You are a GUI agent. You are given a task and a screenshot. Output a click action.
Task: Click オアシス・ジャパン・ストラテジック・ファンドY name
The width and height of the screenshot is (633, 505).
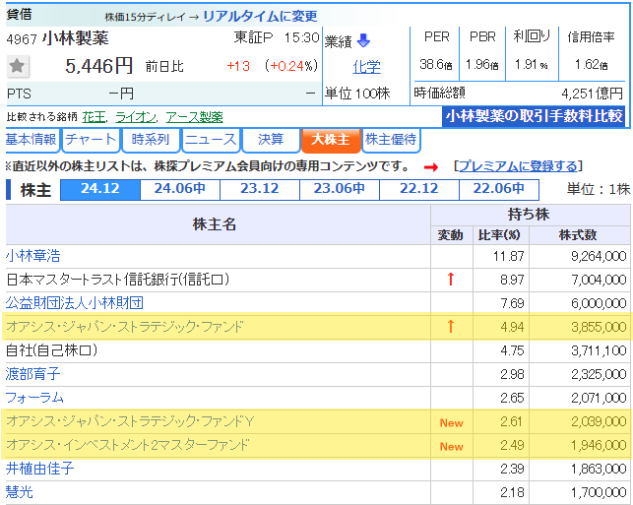(130, 421)
